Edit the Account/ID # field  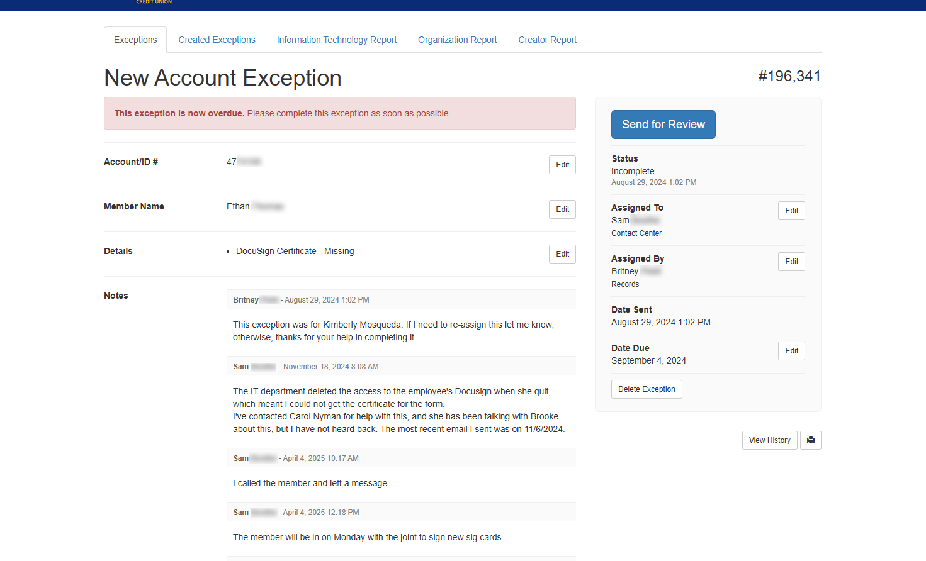[562, 165]
